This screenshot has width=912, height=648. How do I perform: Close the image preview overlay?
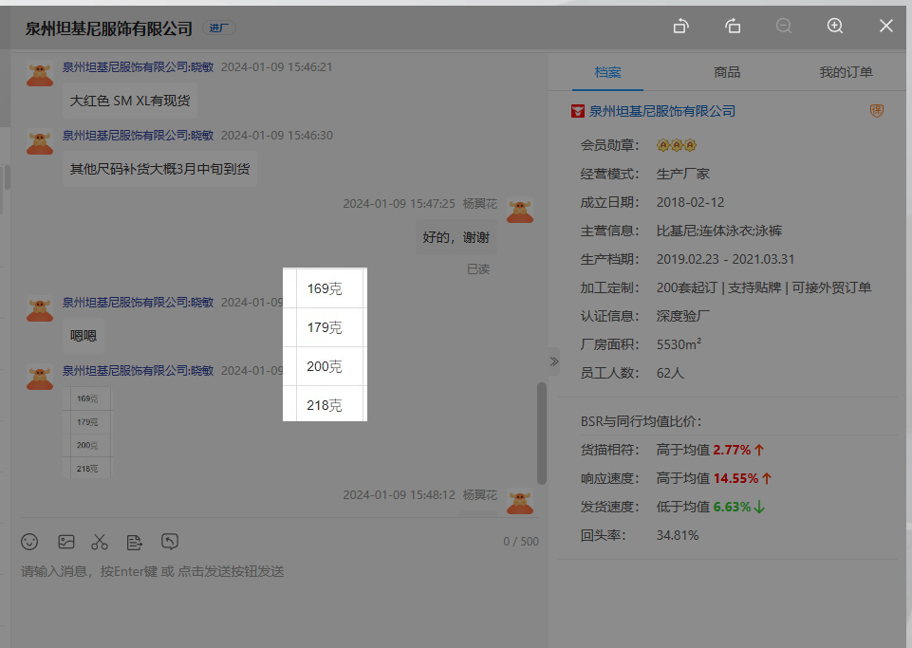886,27
